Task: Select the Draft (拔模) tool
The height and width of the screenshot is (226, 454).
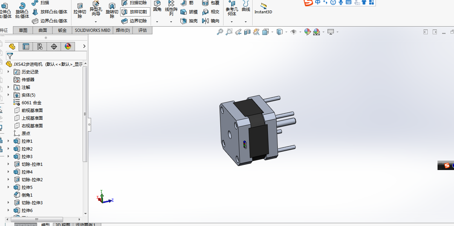Action: (x=189, y=12)
